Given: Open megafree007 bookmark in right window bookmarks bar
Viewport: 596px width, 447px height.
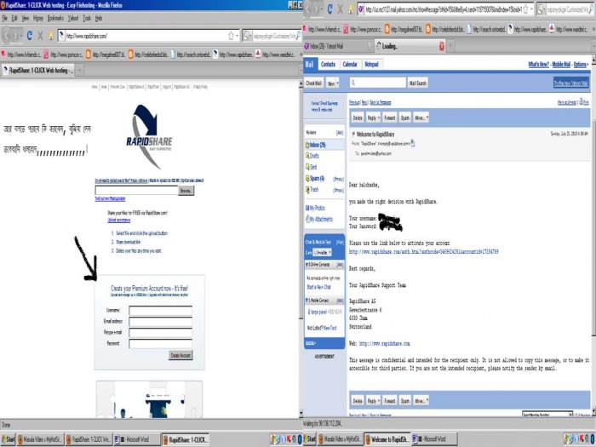Looking at the screenshot, I should pyautogui.click(x=404, y=29).
